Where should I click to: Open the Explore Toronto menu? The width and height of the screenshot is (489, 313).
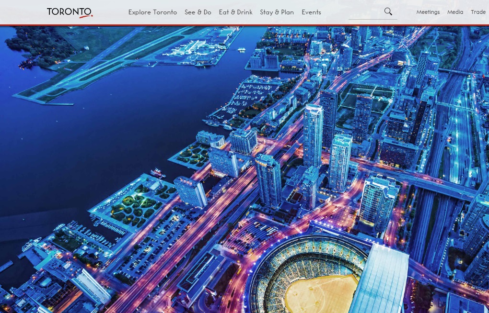(152, 12)
